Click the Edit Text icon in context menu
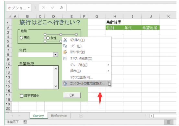 pyautogui.click(x=65, y=58)
